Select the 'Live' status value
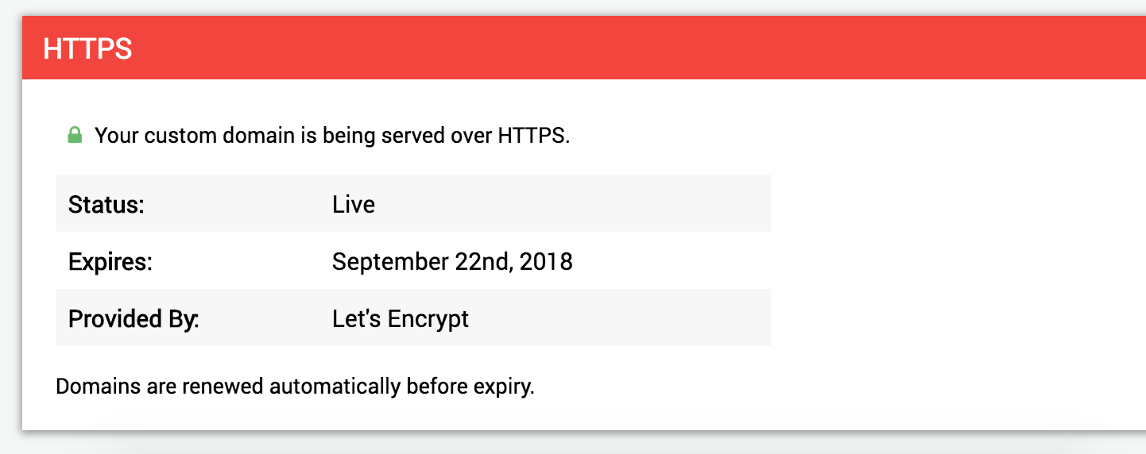The image size is (1146, 454). click(x=354, y=204)
